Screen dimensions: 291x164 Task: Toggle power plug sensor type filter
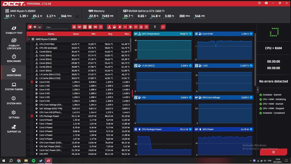coord(120,27)
